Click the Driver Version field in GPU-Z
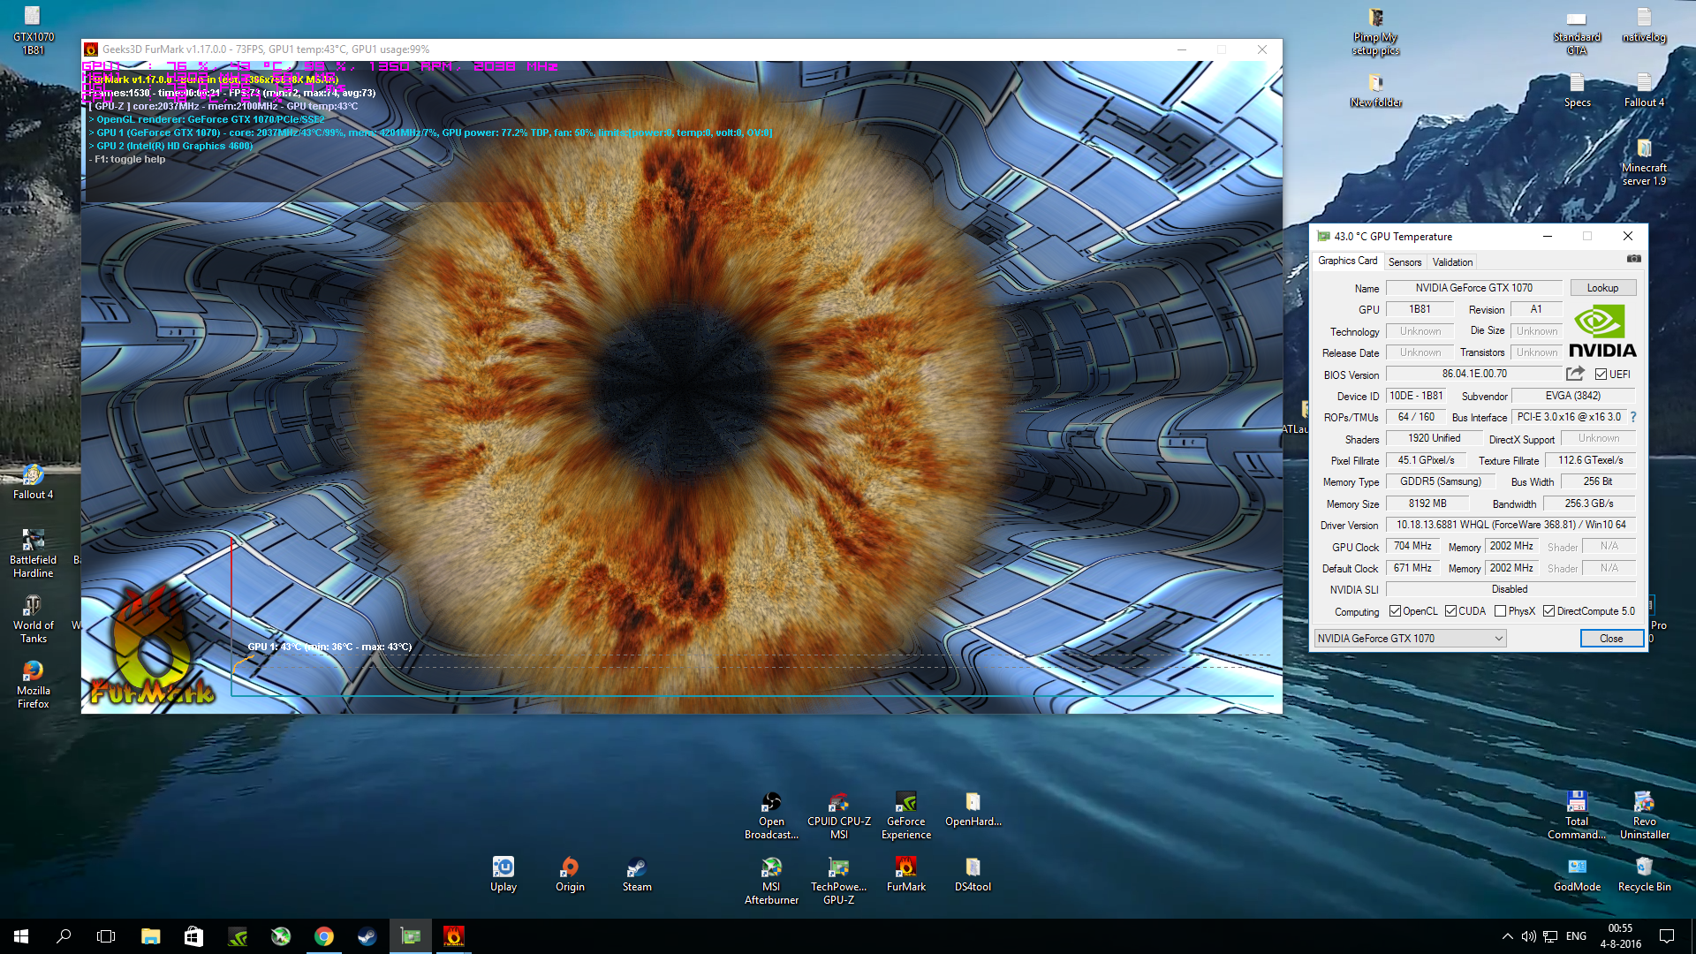The height and width of the screenshot is (954, 1696). (x=1510, y=525)
